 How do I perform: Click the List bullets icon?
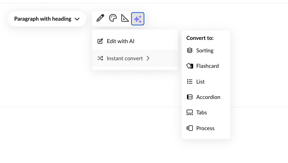pyautogui.click(x=190, y=81)
